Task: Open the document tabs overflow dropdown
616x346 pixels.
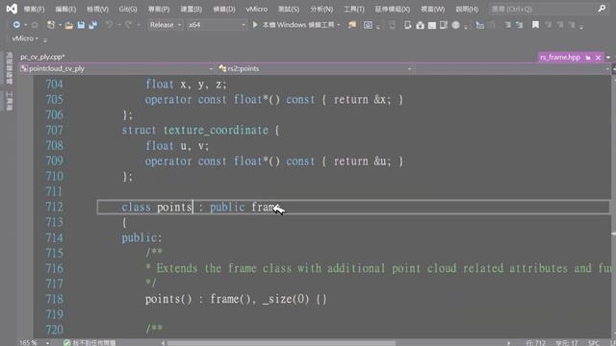Action: point(608,58)
